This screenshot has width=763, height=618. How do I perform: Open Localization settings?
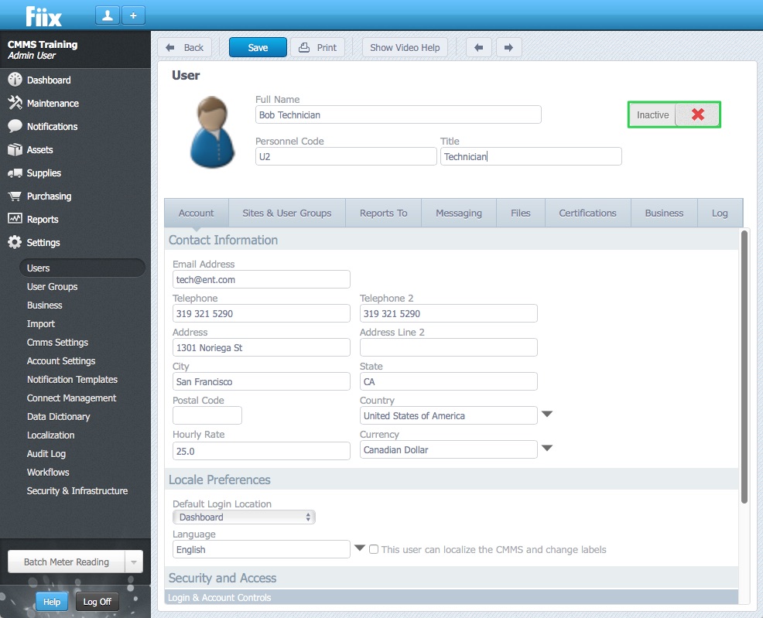(x=50, y=435)
